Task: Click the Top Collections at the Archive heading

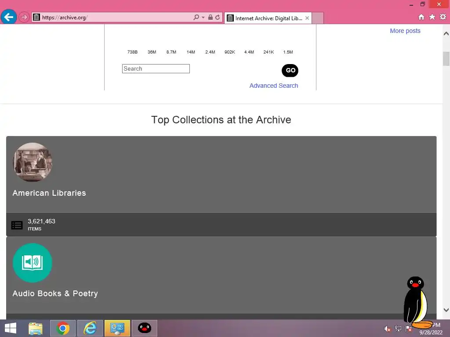Action: 221,120
